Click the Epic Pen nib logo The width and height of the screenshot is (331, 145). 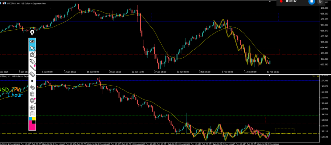[x=32, y=33]
